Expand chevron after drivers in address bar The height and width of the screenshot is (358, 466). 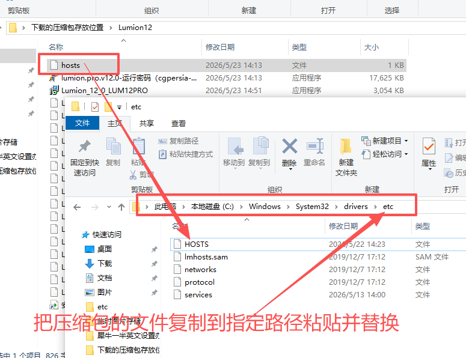375,207
